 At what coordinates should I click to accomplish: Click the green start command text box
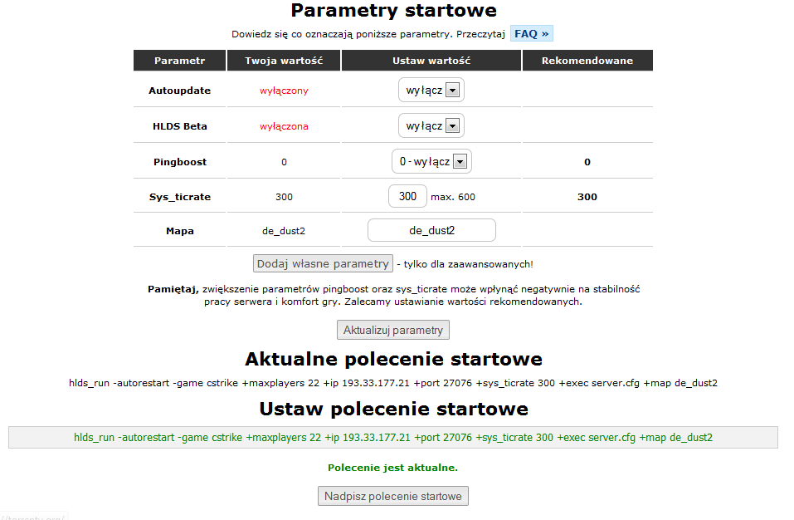tap(393, 437)
